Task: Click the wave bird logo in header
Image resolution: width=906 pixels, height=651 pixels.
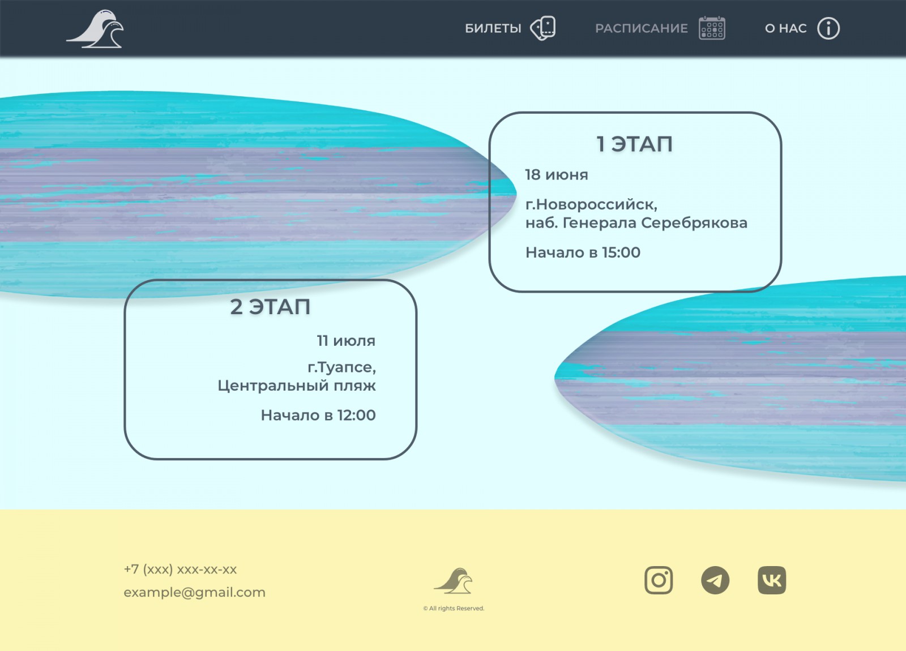Action: [x=95, y=29]
